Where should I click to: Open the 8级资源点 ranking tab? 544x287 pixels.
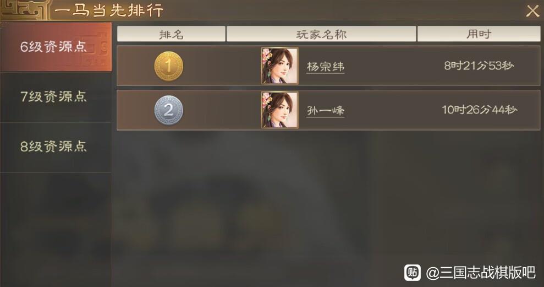(x=56, y=147)
